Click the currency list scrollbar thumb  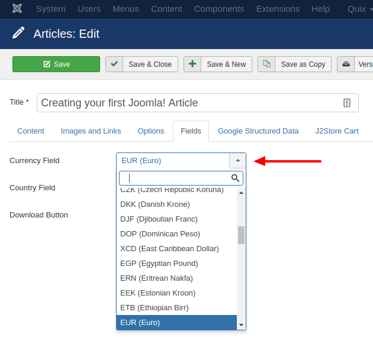[x=241, y=235]
